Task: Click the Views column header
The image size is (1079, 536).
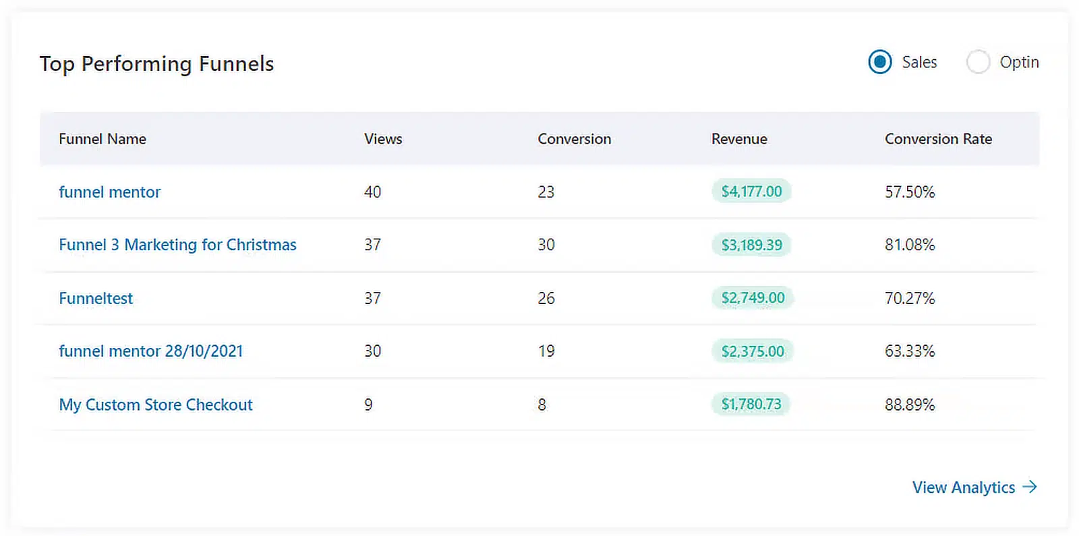Action: point(383,139)
